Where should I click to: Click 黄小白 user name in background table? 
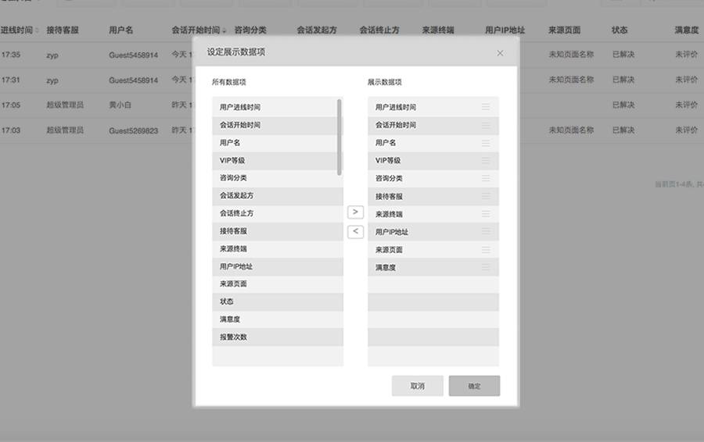pos(120,105)
